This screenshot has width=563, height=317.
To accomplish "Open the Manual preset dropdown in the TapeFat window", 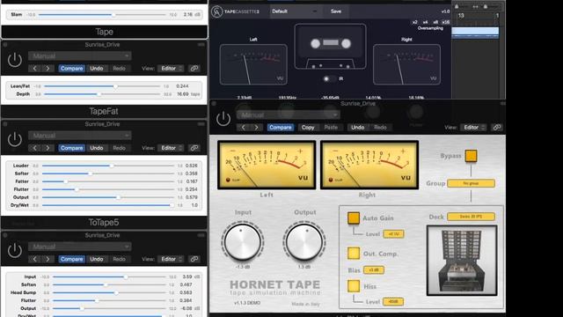I will (x=80, y=136).
